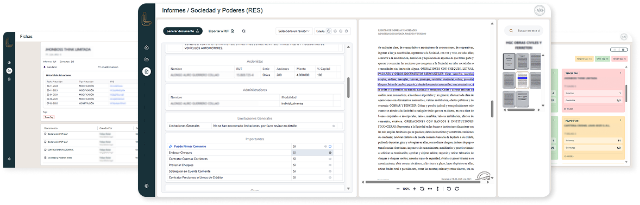This screenshot has height=205, width=640.
Task: Fit document to height icon
Action: (437, 189)
